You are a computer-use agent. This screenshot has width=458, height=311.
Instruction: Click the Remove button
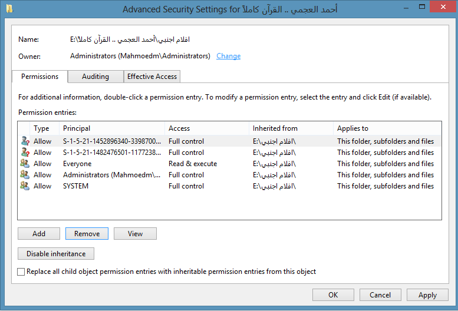click(87, 234)
